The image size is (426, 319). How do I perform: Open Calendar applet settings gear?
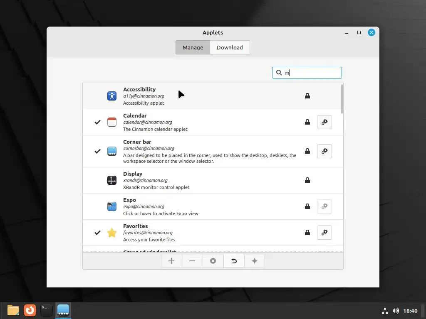click(x=324, y=122)
